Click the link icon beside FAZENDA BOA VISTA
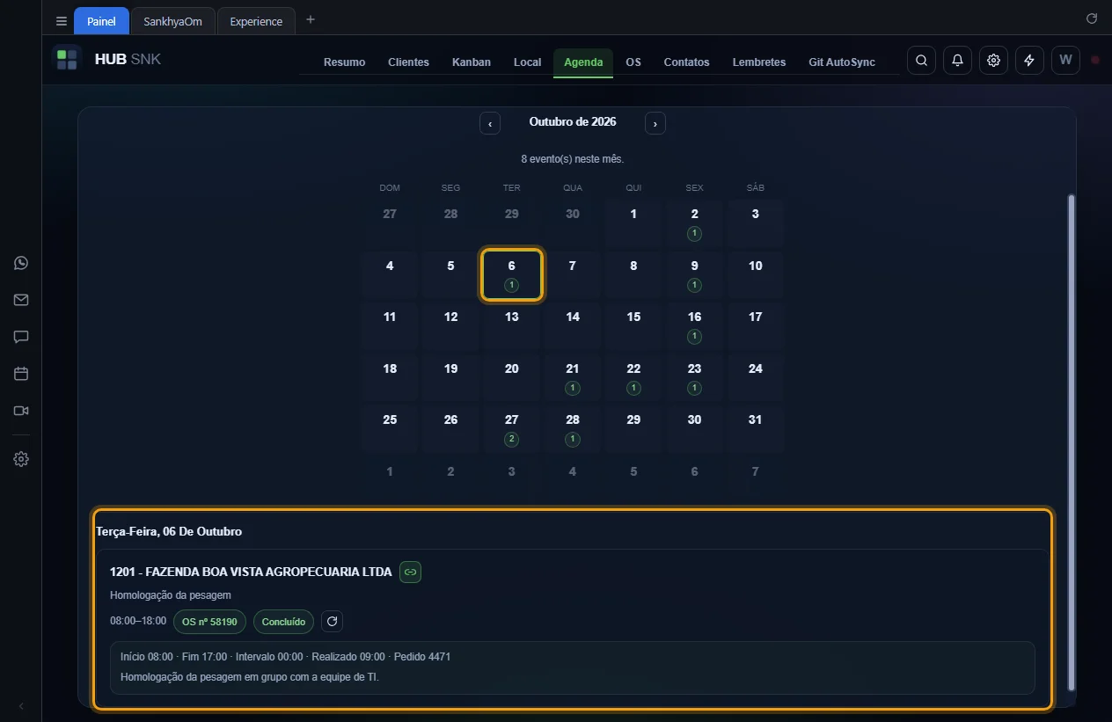1112x722 pixels. 410,572
